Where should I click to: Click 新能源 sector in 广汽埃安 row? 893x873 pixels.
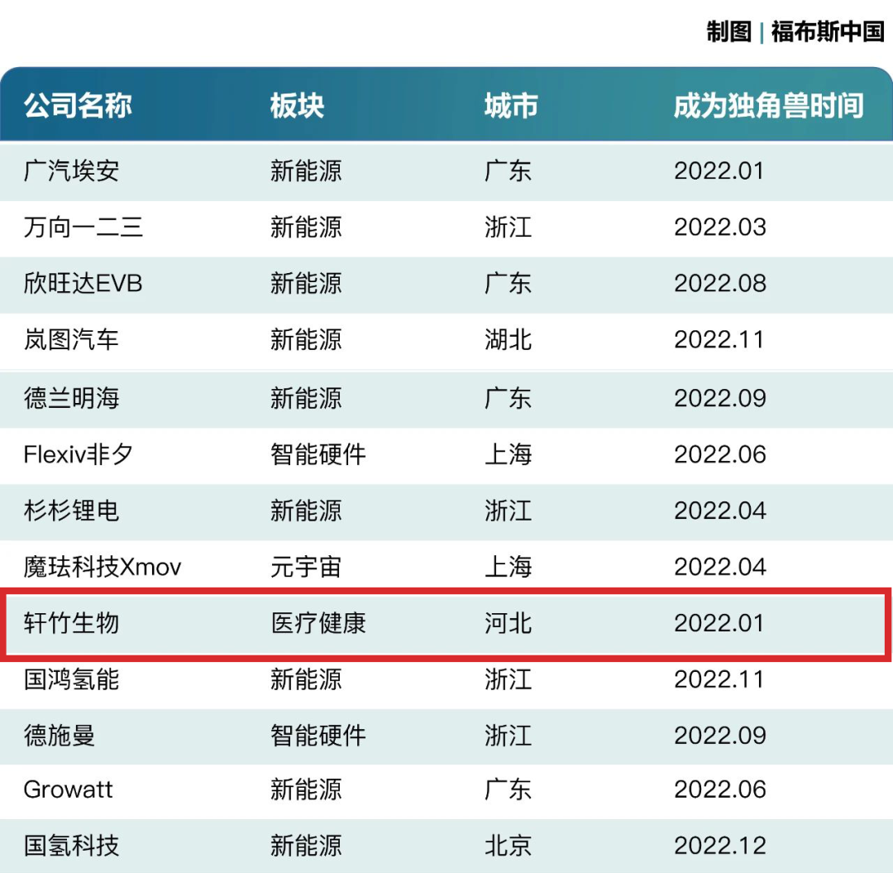pos(306,171)
